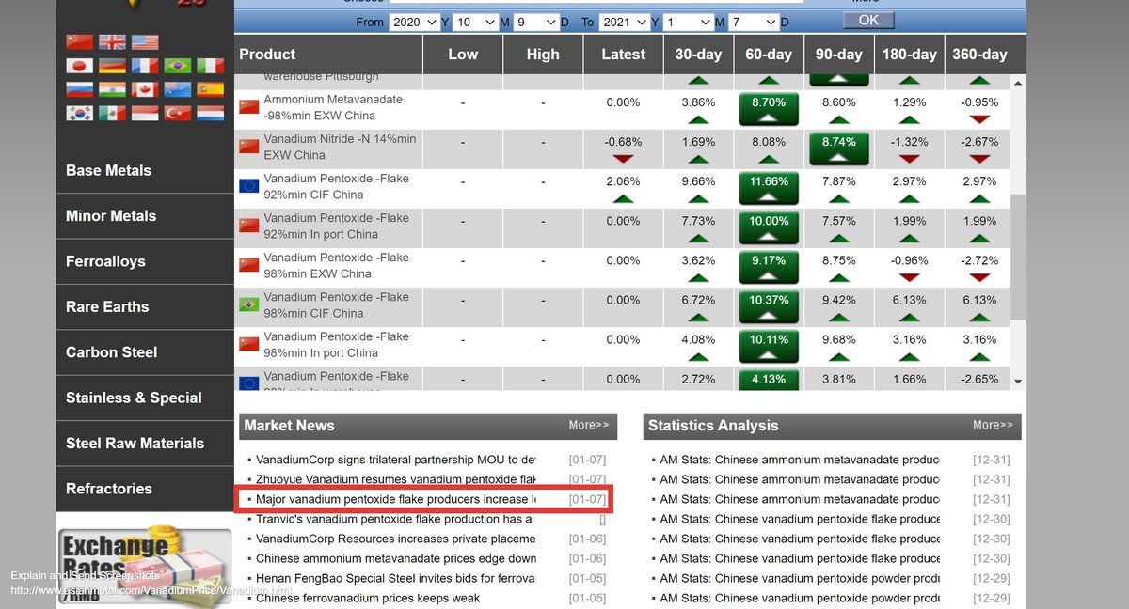Click the Russian flag language icon
The image size is (1129, 609).
[x=80, y=89]
